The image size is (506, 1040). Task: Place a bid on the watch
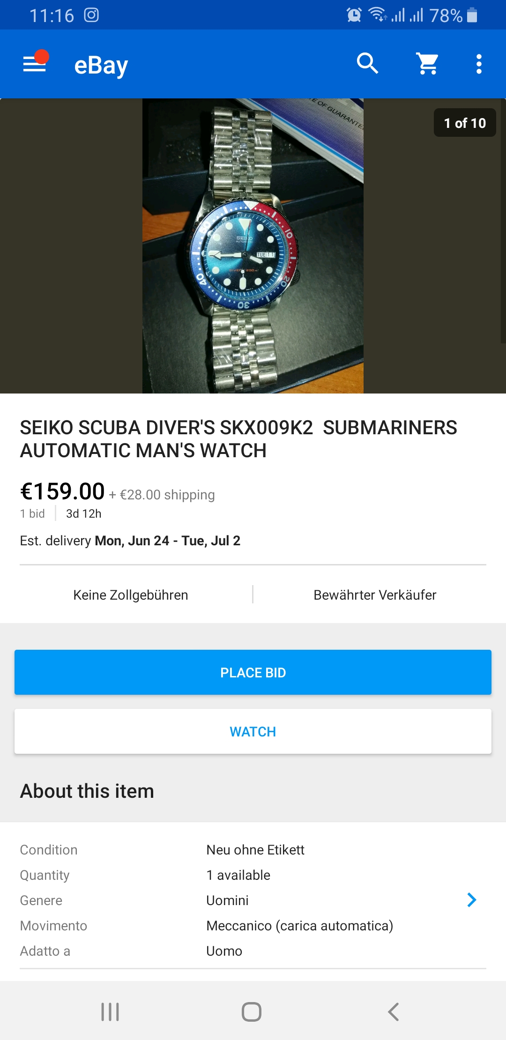click(x=253, y=672)
